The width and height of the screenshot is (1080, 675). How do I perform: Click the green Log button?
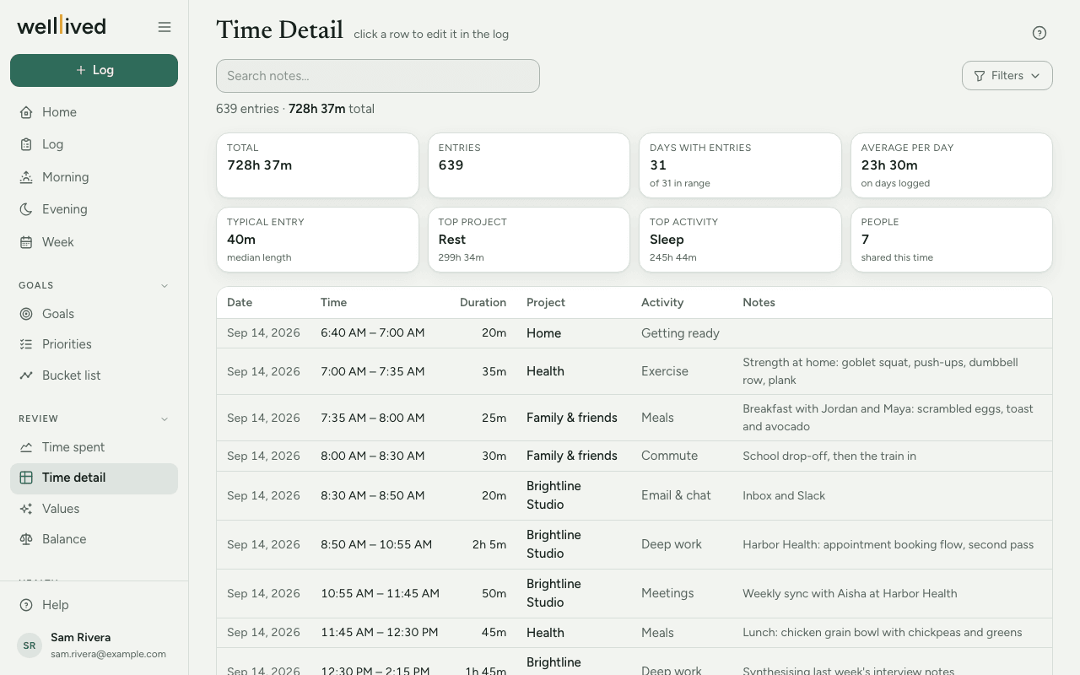click(x=94, y=70)
